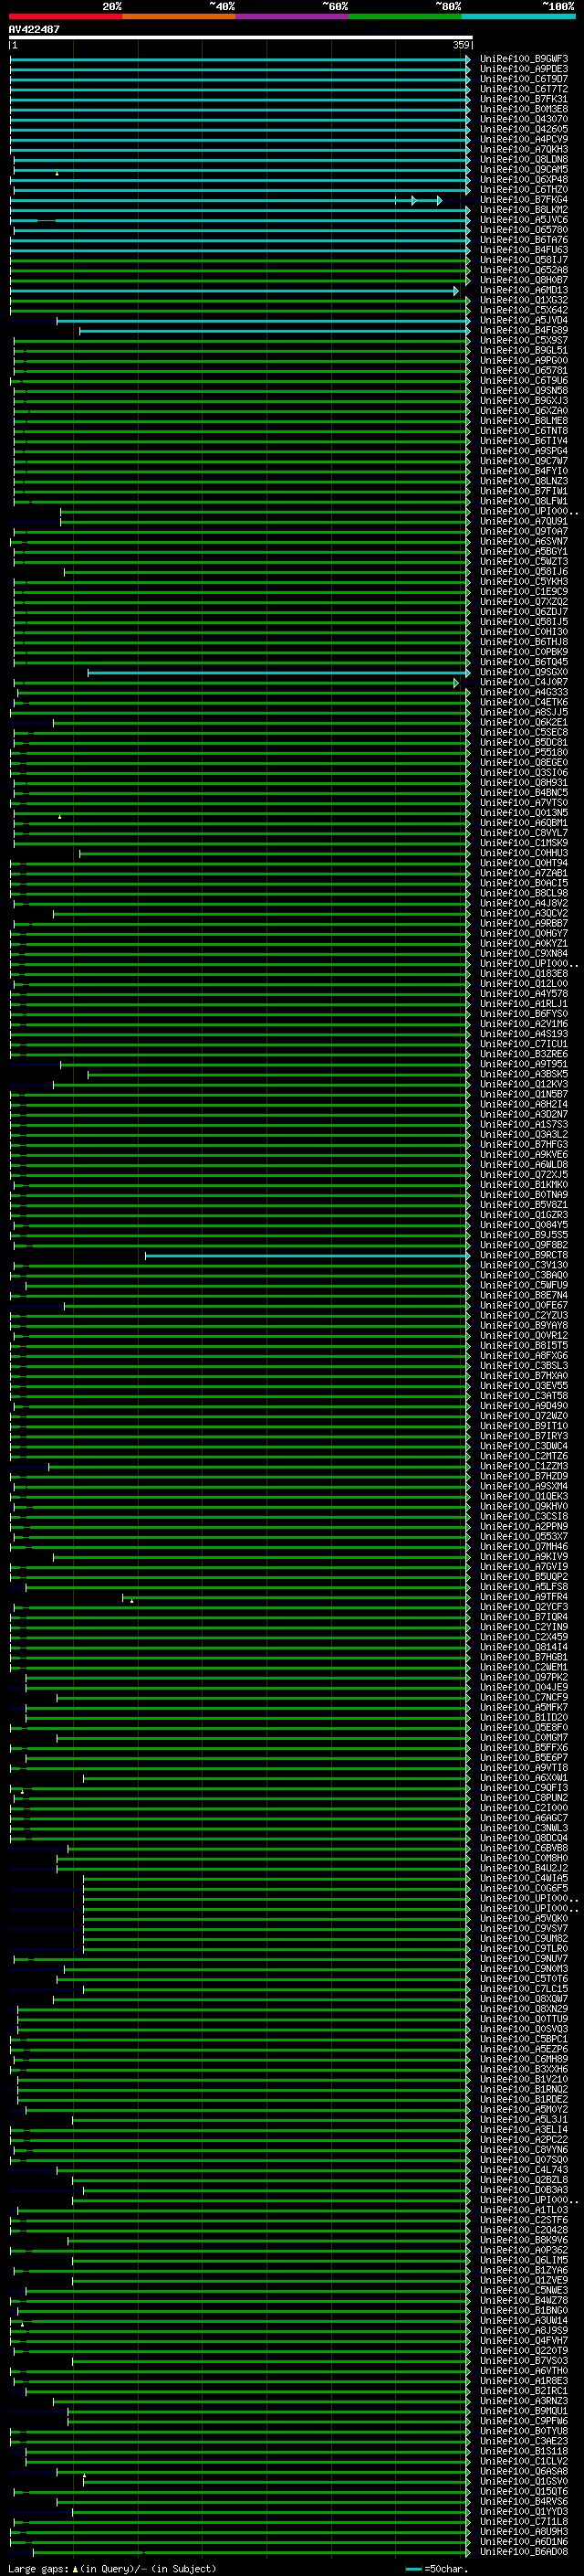Select the UniRef100_Q3A3L2 label

coord(523,1134)
